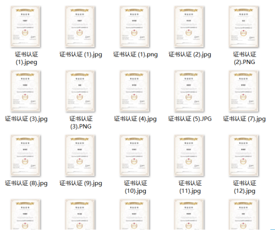This screenshot has width=275, height=230.
Task: Click the file name label 证书认证 (4).jpg
Action: 135,119
